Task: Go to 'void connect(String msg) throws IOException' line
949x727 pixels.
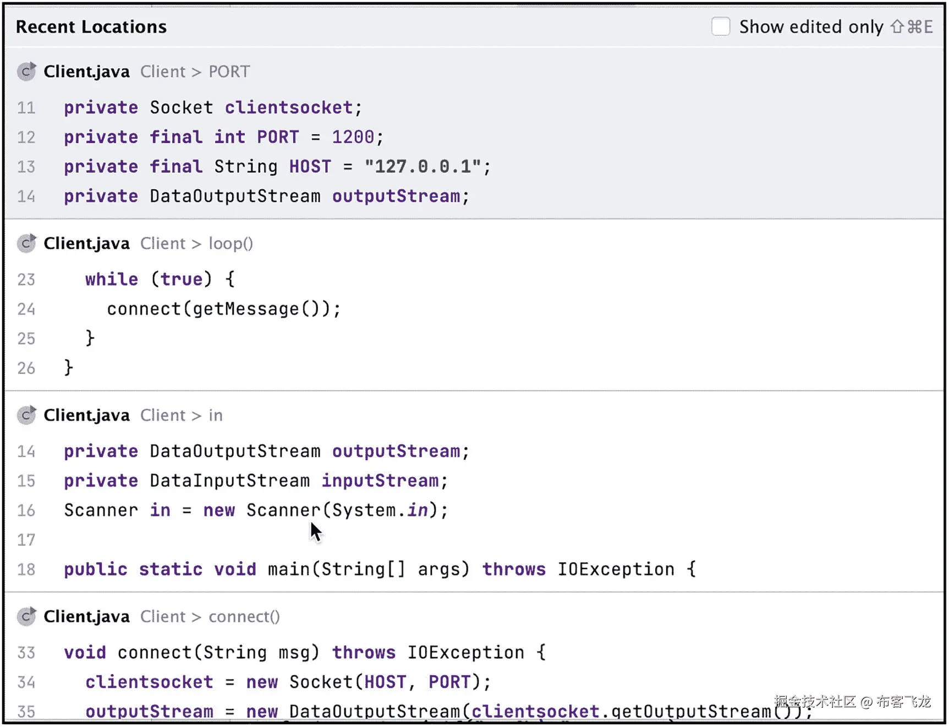Action: click(305, 653)
